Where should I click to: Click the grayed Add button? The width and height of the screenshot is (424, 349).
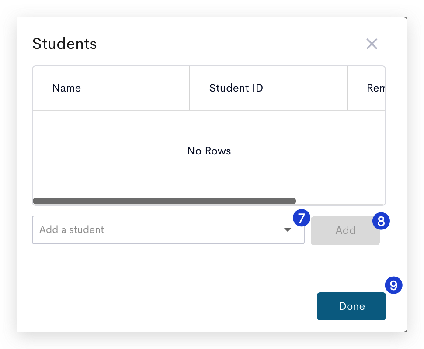click(345, 230)
